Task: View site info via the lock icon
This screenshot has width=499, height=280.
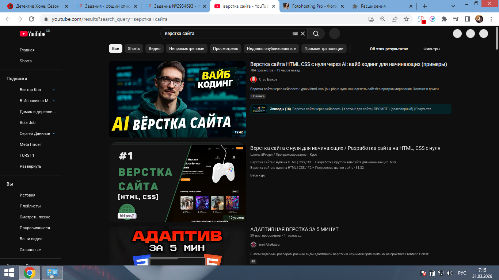Action: 46,19
